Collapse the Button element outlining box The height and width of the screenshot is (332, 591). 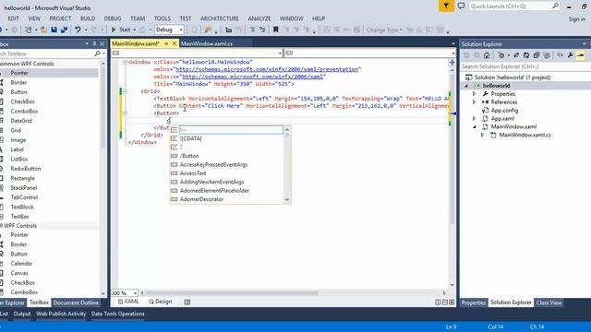pos(125,113)
